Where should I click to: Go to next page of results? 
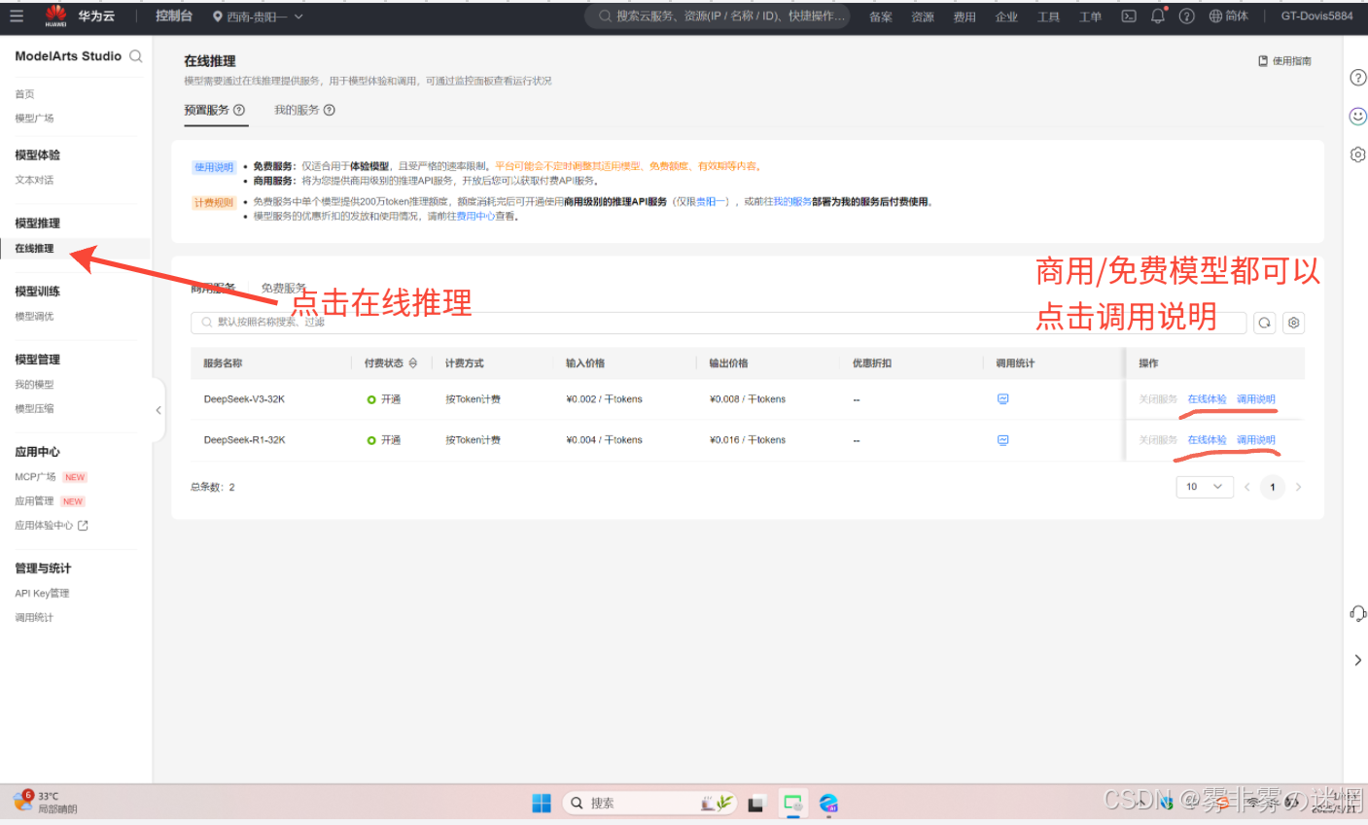pos(1298,487)
